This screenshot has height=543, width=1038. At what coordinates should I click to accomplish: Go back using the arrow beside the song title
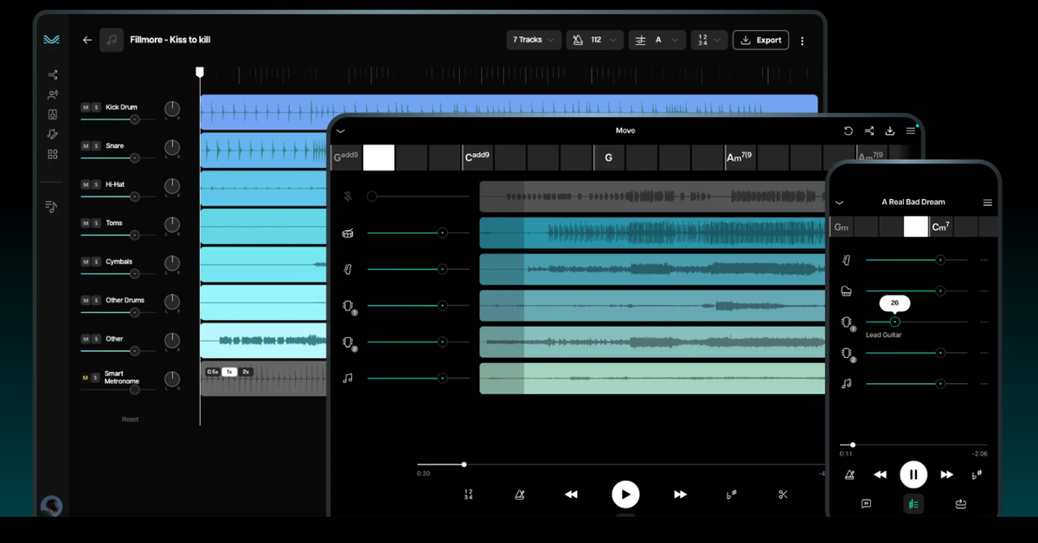tap(86, 40)
